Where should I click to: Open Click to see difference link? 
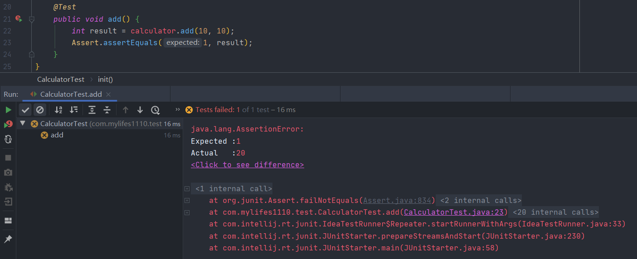pos(248,165)
